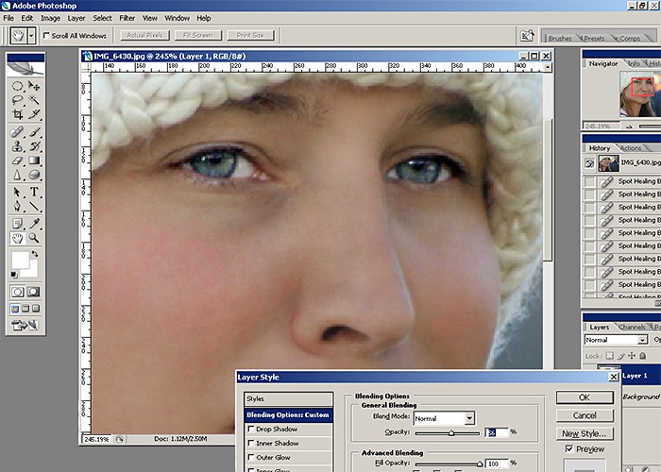The height and width of the screenshot is (472, 661).
Task: Select the Eyedropper tool
Action: click(x=34, y=224)
